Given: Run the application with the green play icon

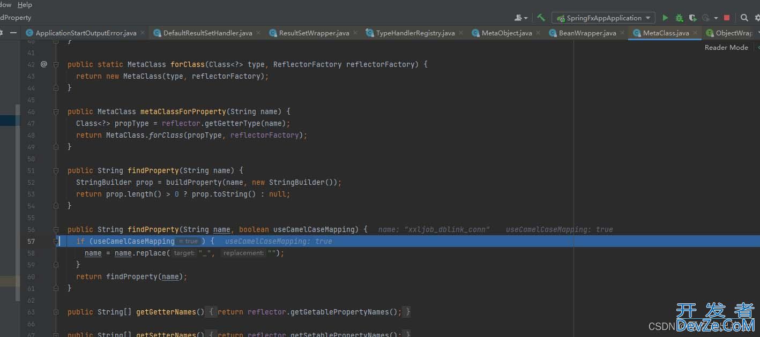Looking at the screenshot, I should click(665, 18).
